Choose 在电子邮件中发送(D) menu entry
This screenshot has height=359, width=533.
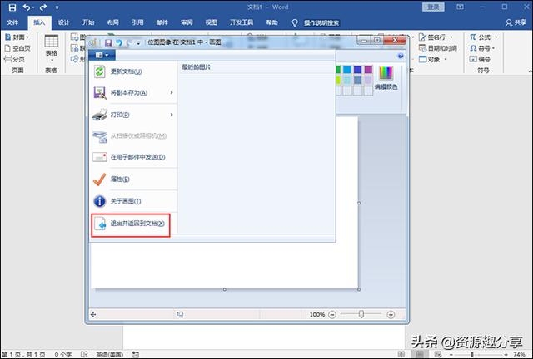[x=133, y=157]
